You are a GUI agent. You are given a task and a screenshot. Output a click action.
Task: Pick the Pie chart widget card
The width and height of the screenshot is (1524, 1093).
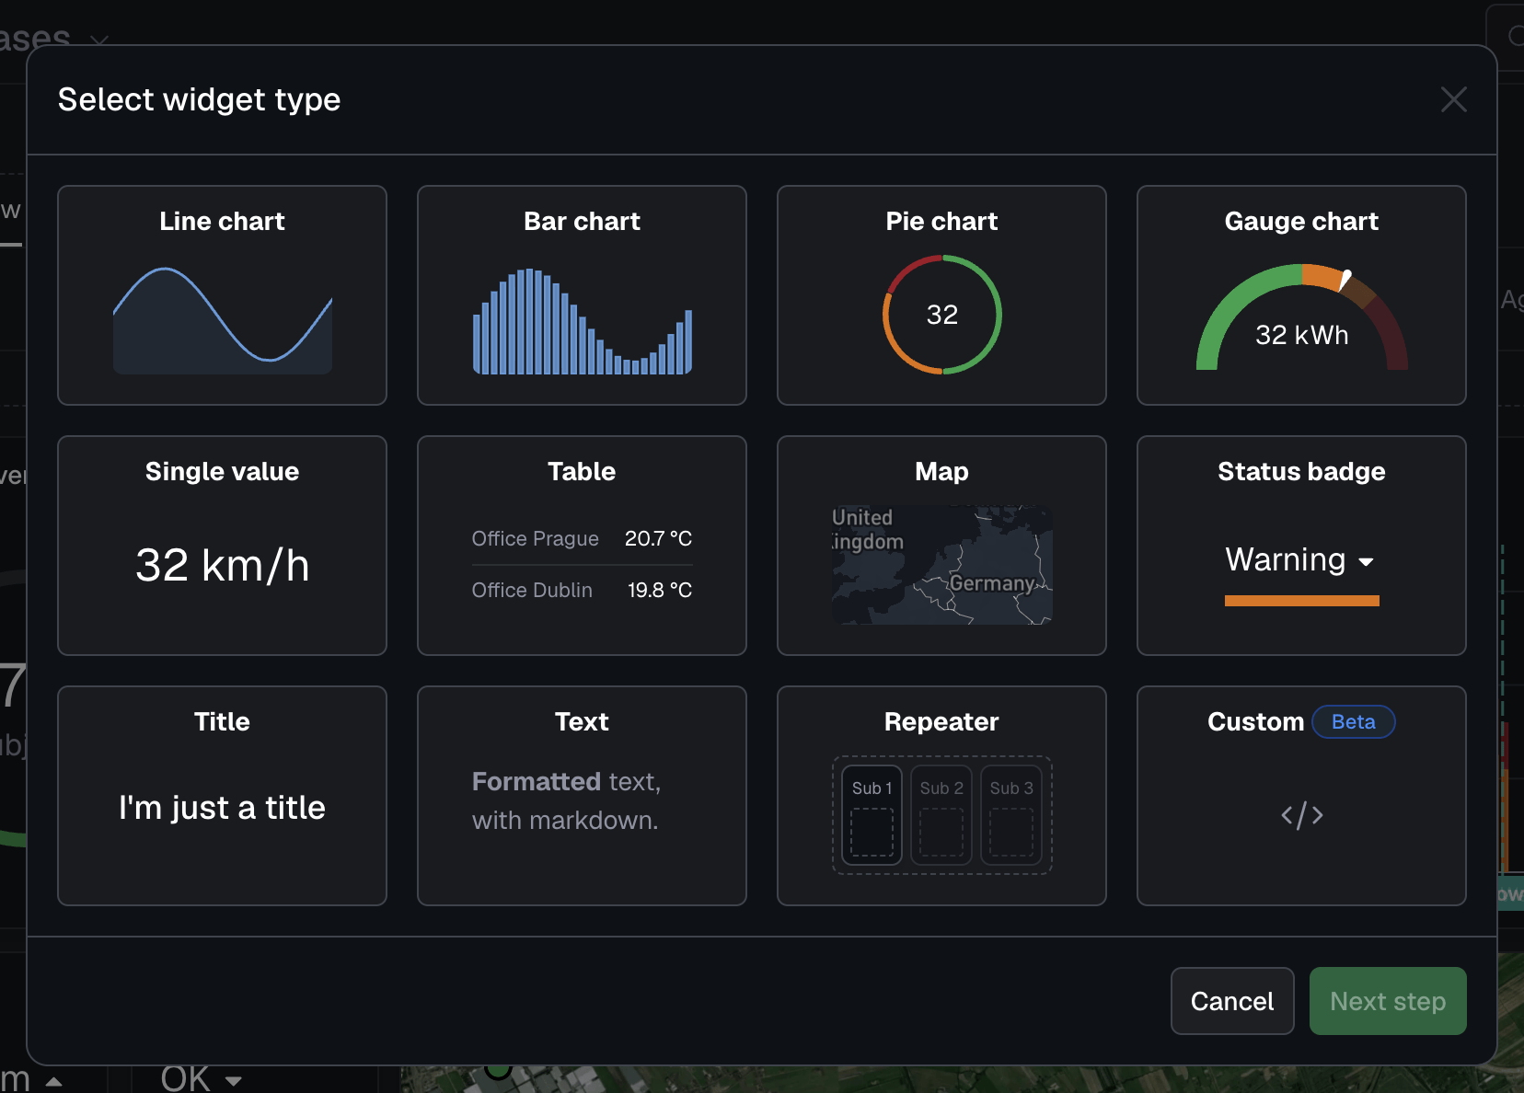[x=941, y=295]
